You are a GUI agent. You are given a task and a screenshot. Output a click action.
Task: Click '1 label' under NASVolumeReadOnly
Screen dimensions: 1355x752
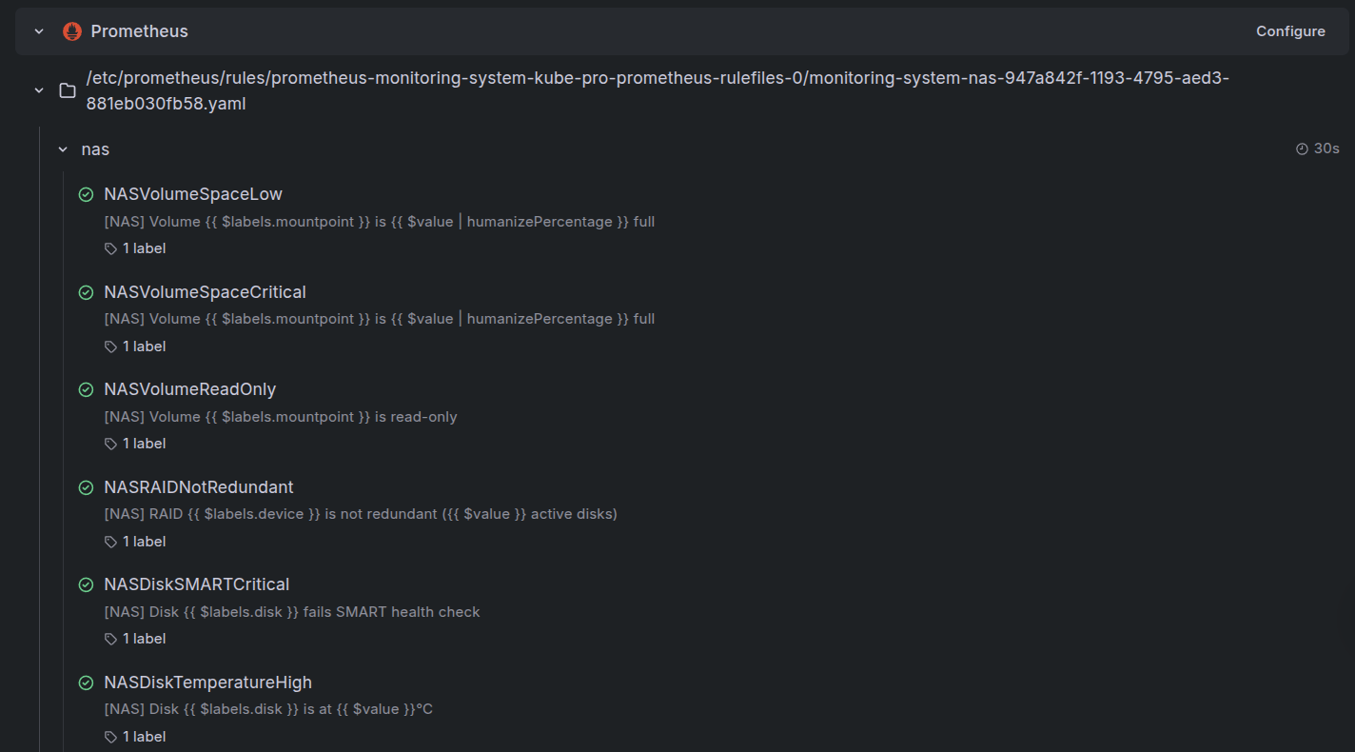(144, 444)
